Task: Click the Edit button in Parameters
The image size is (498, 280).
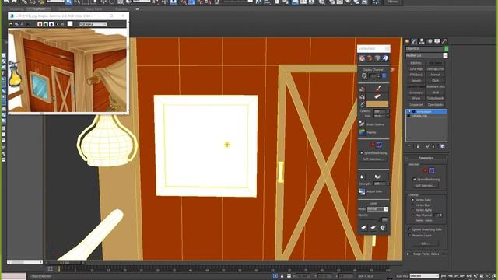Action: (x=426, y=243)
